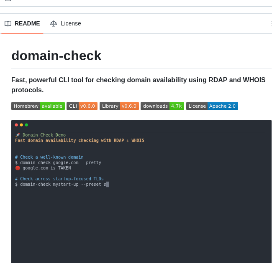Click the book icon beside README
272x263 pixels.
8,23
